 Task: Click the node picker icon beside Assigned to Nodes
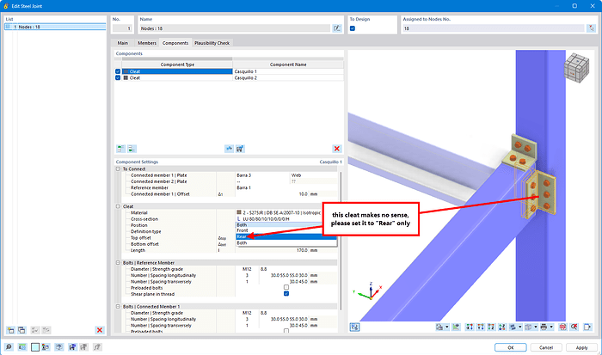pos(592,28)
